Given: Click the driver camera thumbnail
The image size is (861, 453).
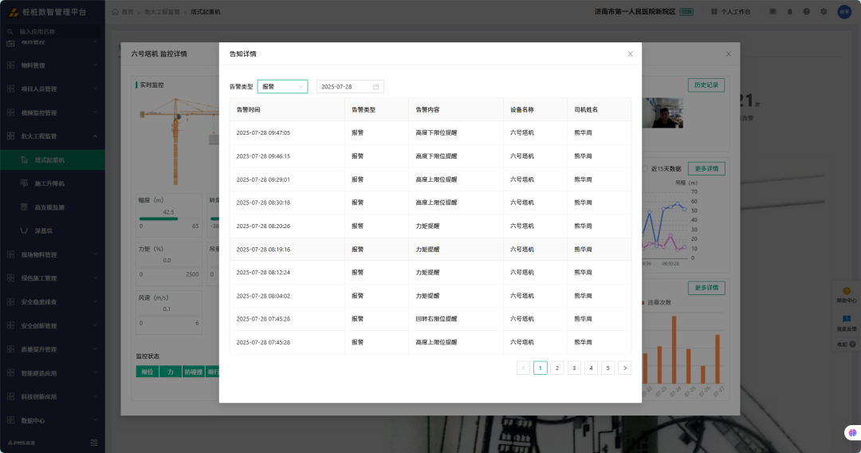Looking at the screenshot, I should [x=662, y=113].
